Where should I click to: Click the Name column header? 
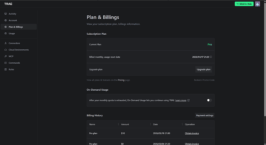[x=92, y=124]
